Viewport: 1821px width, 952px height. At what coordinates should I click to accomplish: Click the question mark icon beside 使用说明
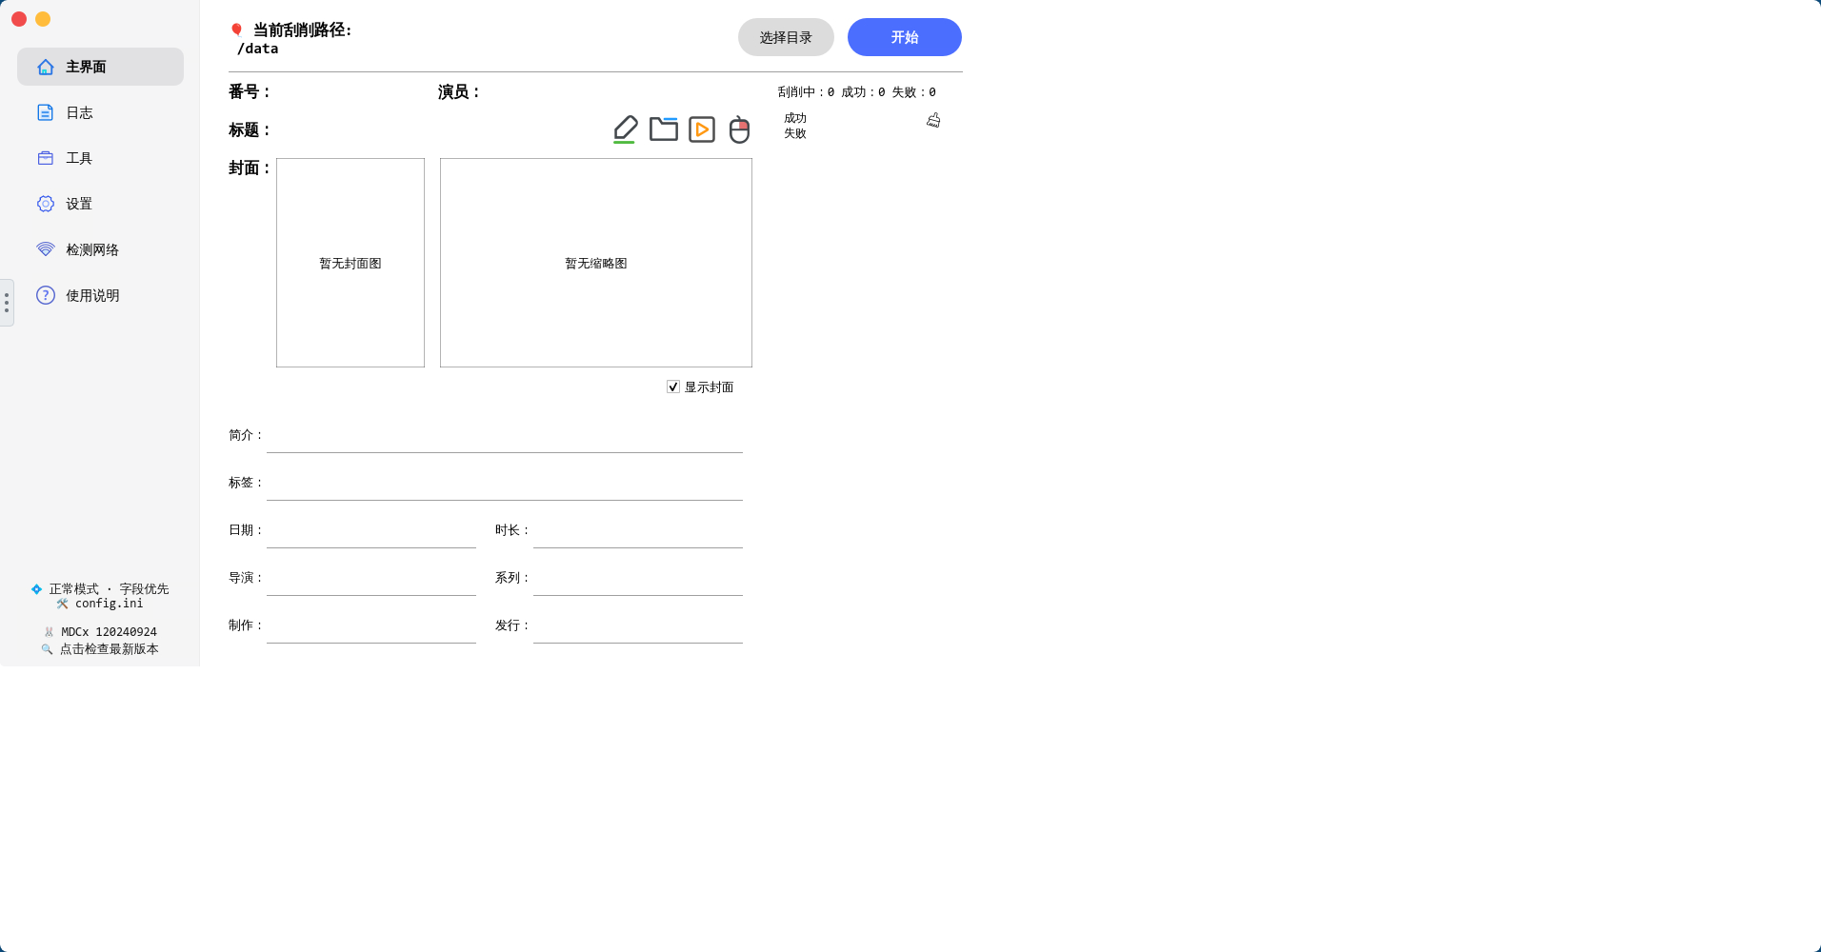46,295
